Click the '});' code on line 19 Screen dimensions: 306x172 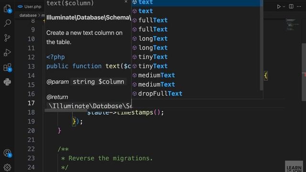77,121
